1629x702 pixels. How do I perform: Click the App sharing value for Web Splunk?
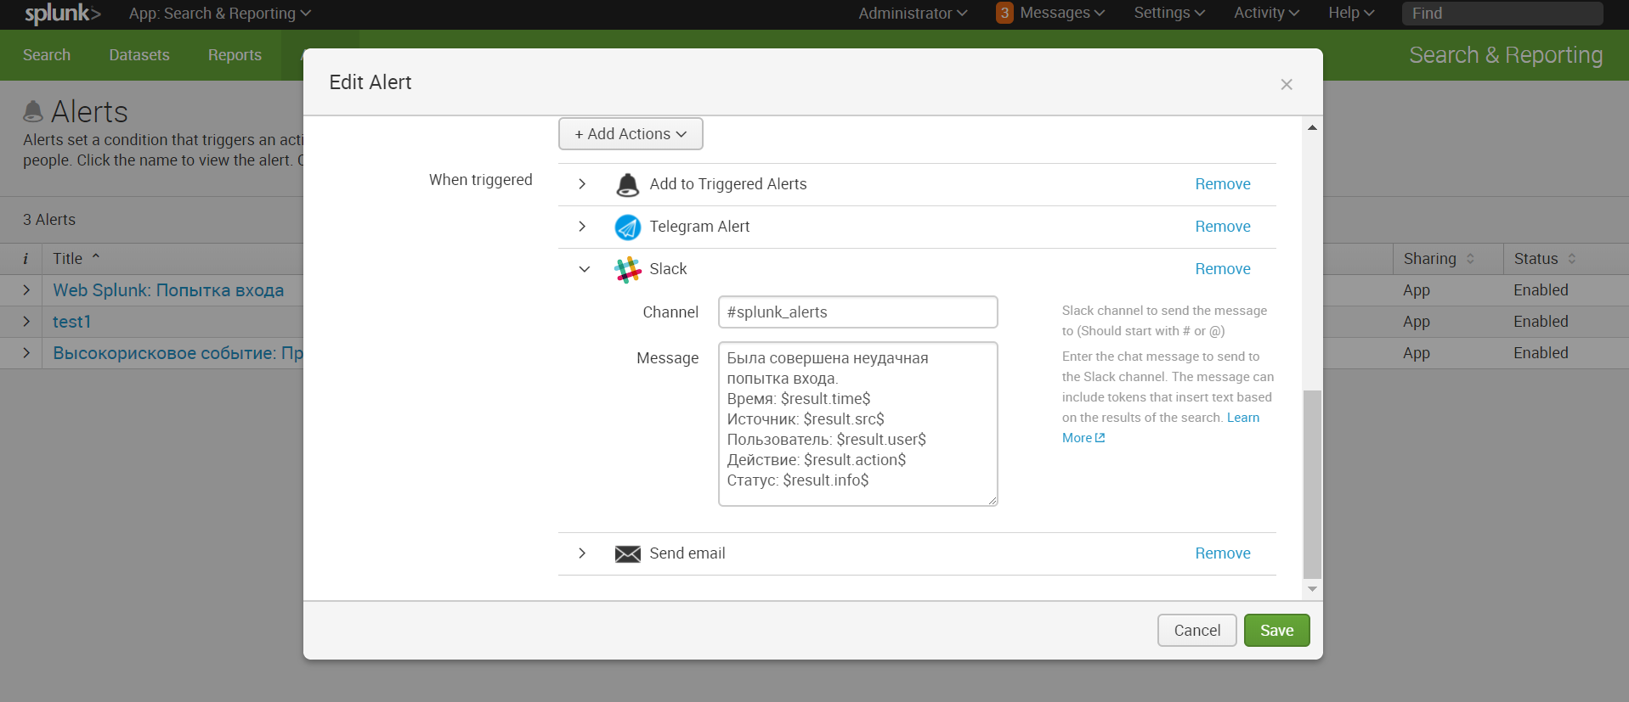tap(1417, 290)
